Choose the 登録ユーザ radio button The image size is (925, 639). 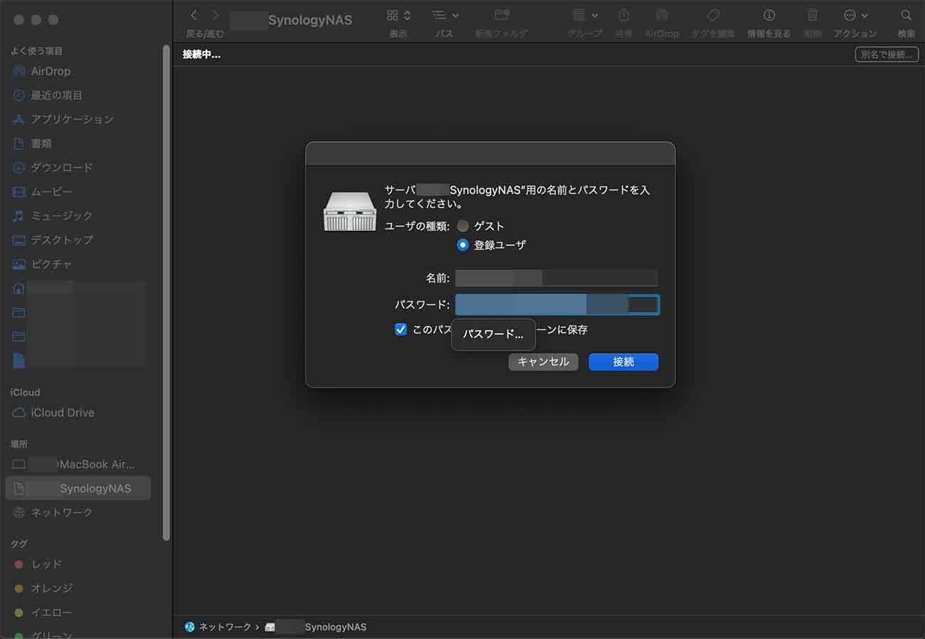click(463, 245)
